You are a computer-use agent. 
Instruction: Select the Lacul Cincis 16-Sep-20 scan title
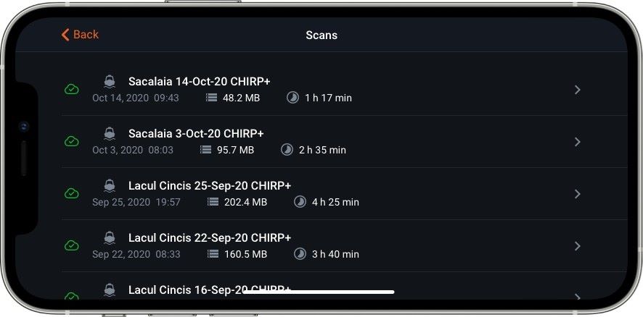(x=210, y=289)
